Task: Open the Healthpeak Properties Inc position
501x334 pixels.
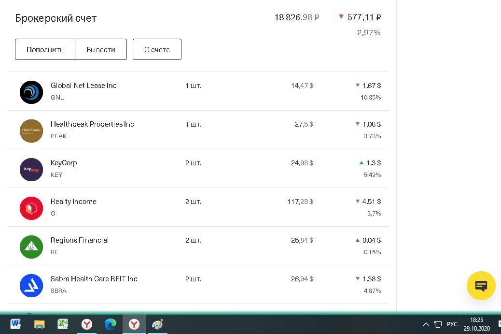Action: [x=198, y=130]
